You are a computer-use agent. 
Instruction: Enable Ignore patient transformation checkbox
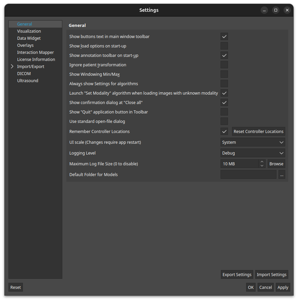coord(224,65)
